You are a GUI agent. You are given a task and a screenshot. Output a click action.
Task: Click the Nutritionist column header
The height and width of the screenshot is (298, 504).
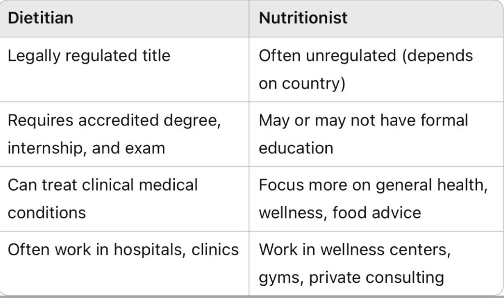coord(303,18)
